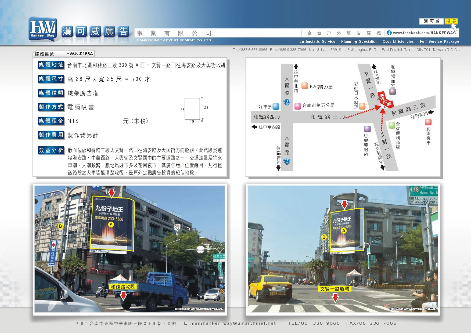This screenshot has height=333, width=471.
Task: Click the 往中華西路 arrow icon
Action: click(x=254, y=127)
